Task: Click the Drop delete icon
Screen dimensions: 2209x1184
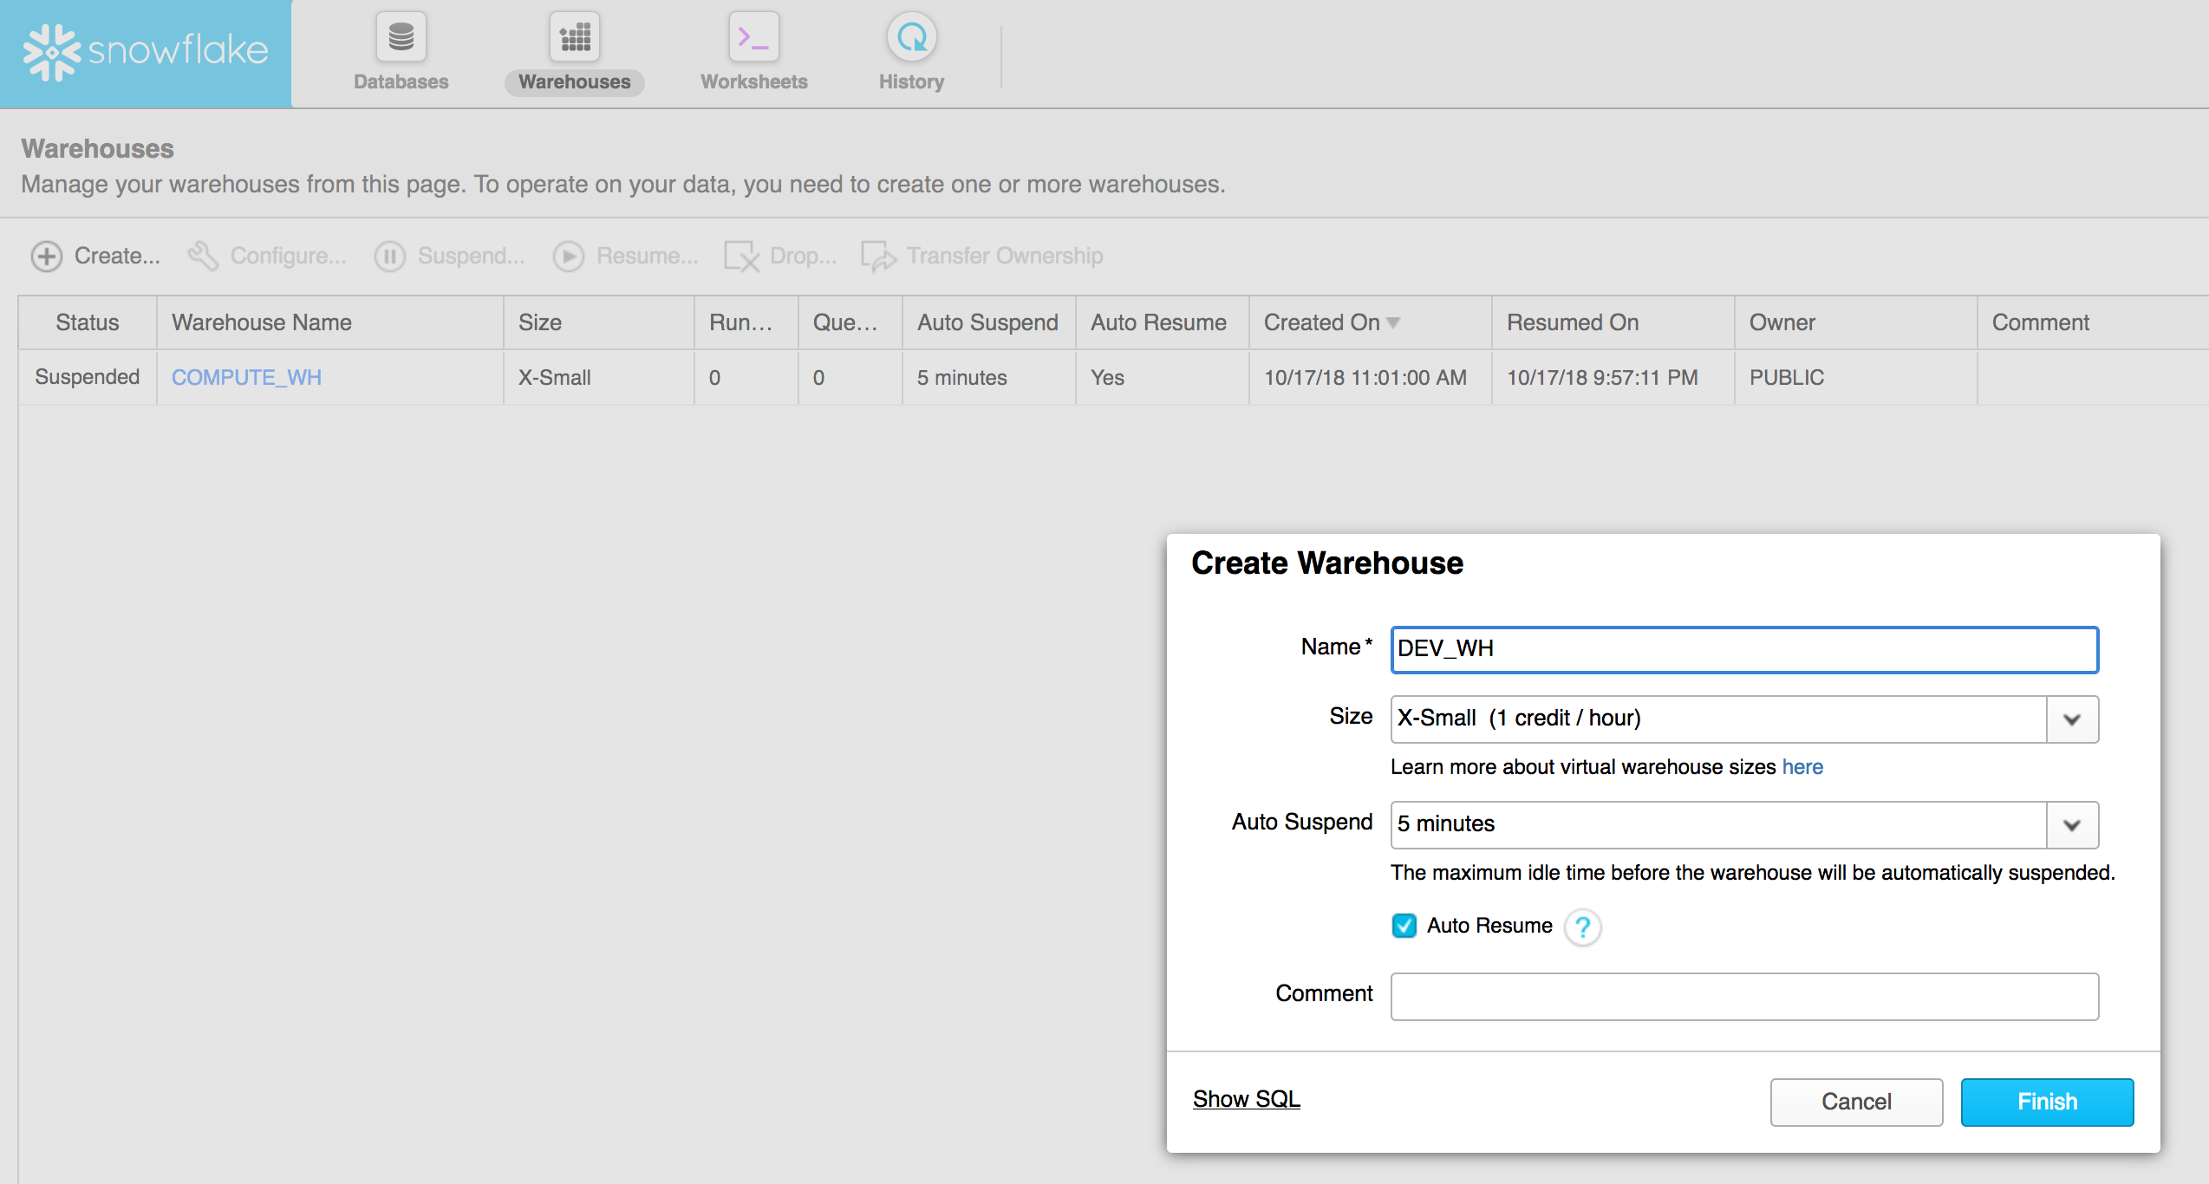Action: pos(742,257)
